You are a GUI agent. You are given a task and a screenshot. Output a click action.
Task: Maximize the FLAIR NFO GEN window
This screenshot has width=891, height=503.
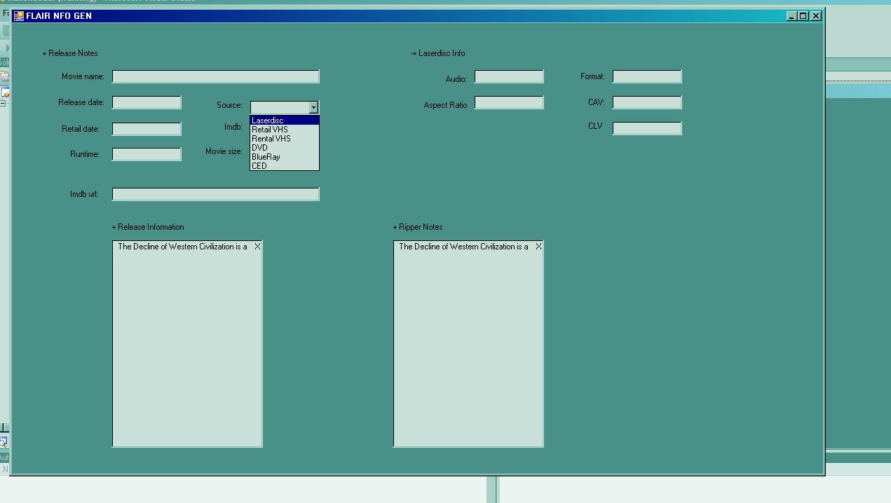[803, 16]
